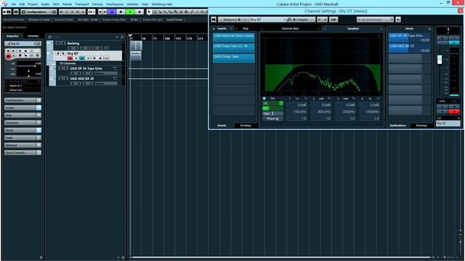Click the Edit Channel Settings icon in Inspector
Viewport: 465px width, 261px height.
(x=39, y=43)
